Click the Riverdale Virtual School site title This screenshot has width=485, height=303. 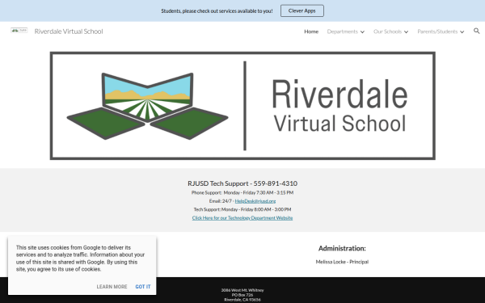(69, 32)
